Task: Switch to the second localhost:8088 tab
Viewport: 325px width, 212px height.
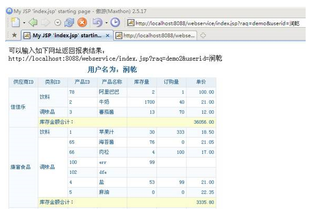Action: tap(156, 36)
